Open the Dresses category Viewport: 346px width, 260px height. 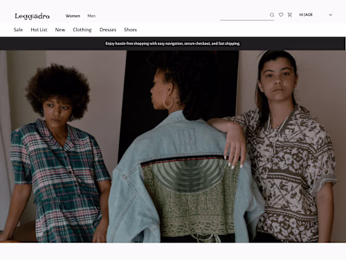tap(108, 30)
